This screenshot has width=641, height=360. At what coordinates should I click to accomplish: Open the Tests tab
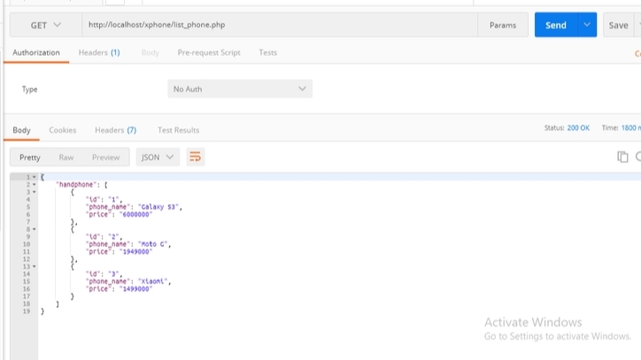pyautogui.click(x=267, y=53)
